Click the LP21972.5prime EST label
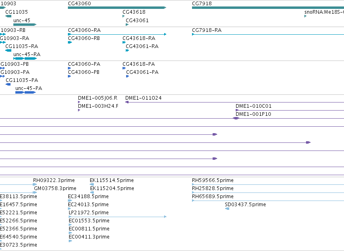Viewport: 344px width, 251px height. coord(89,213)
